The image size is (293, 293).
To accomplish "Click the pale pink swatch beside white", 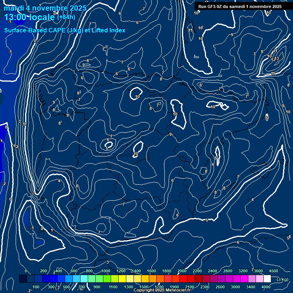I will tap(259, 279).
